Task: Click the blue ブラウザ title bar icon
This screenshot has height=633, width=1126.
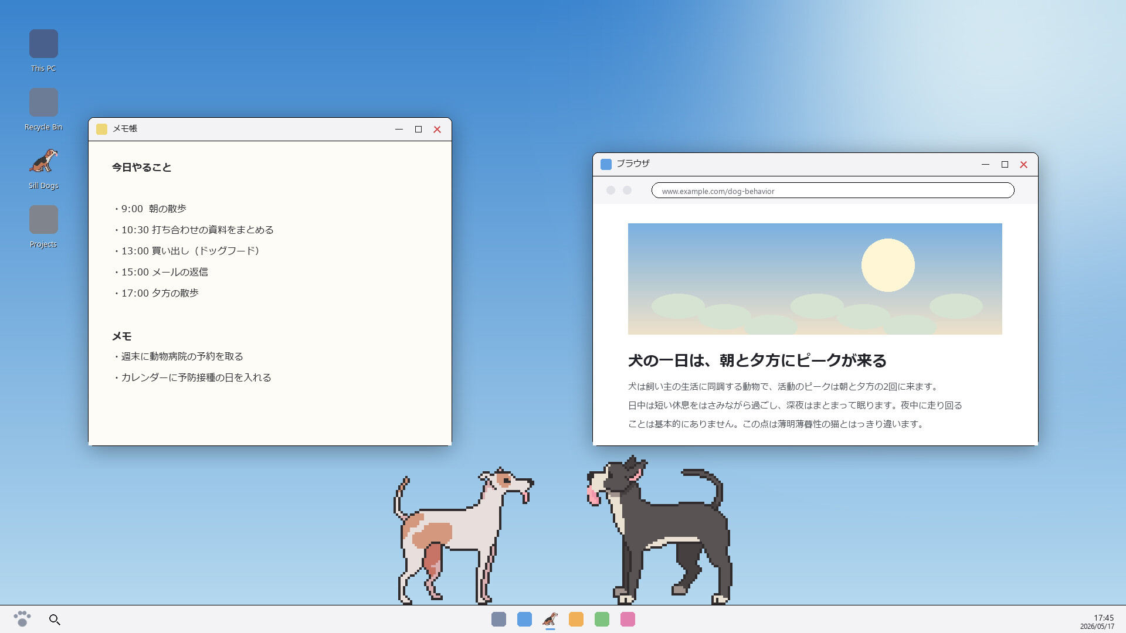Action: [x=606, y=164]
